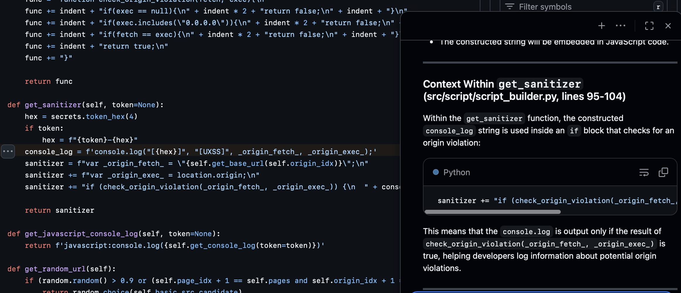Click the filter icon beside Filter symbols
The height and width of the screenshot is (293, 681).
tap(510, 6)
